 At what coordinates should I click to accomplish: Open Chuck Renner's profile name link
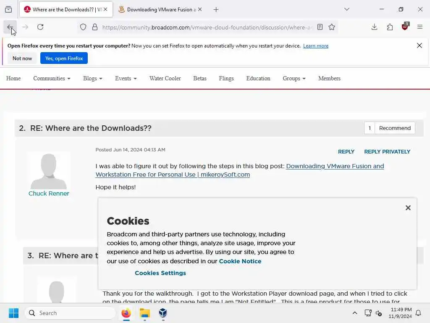[49, 193]
